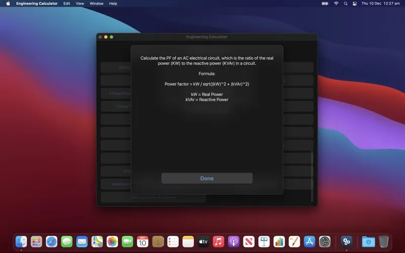Image resolution: width=405 pixels, height=253 pixels.
Task: Launch Photos from the dock
Action: 112,241
